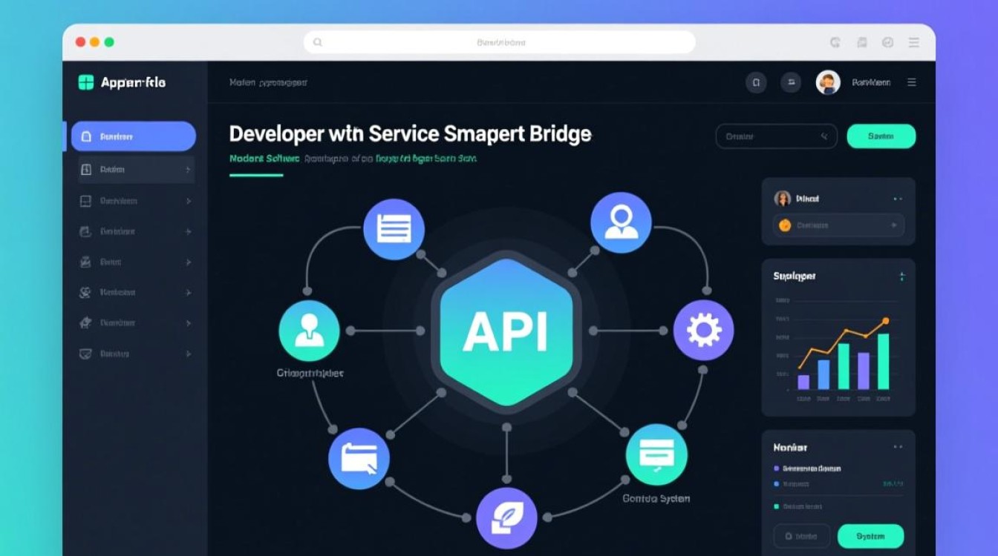Focus the browser address bar
Screen dimensions: 998x556
499,42
